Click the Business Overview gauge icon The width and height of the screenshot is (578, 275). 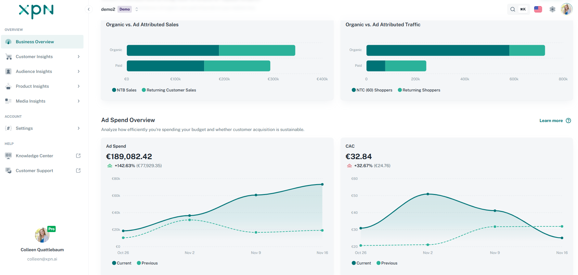click(9, 42)
